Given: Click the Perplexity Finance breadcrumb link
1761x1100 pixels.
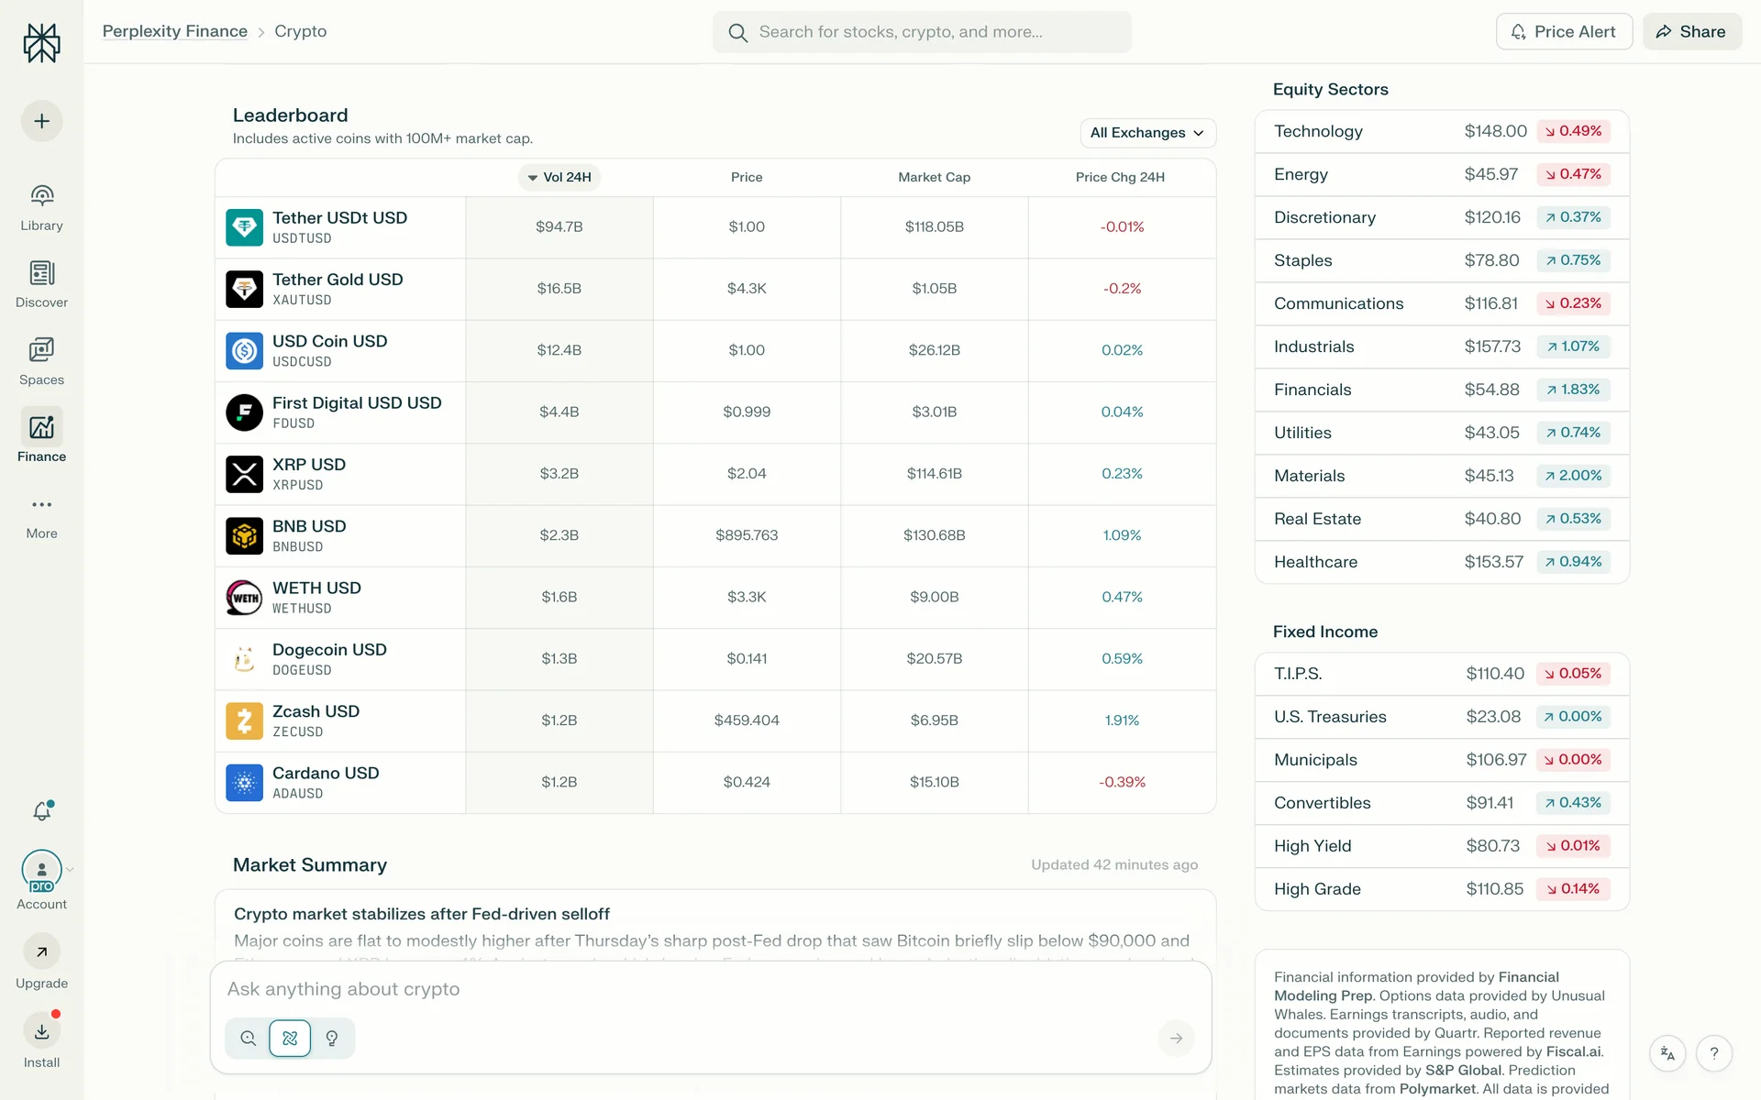Looking at the screenshot, I should (x=175, y=31).
